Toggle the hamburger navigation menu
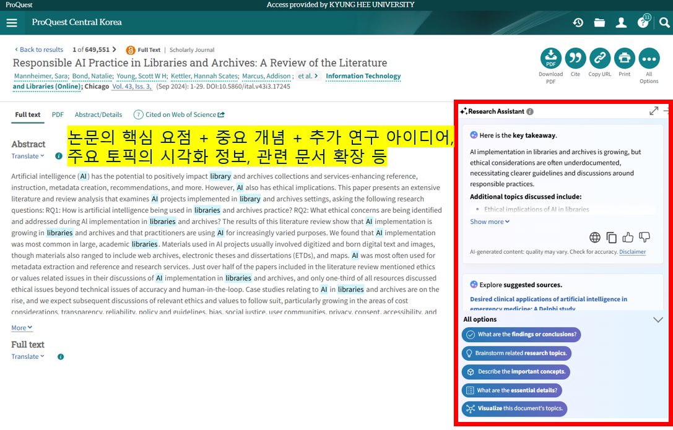Viewport: 673px width, 430px height. tap(12, 22)
